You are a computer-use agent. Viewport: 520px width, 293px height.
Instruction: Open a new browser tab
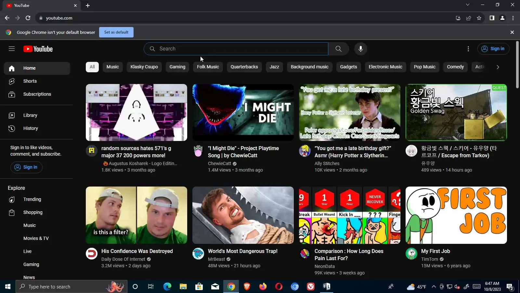point(88,6)
